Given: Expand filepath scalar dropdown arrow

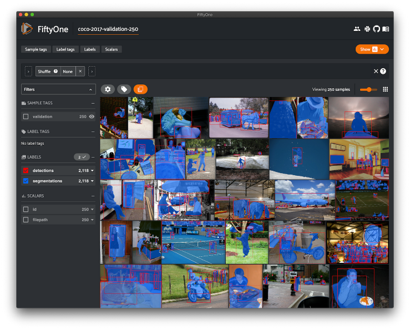Looking at the screenshot, I should point(92,220).
